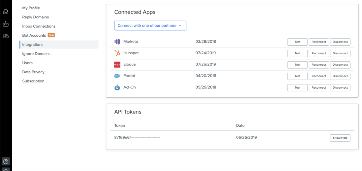Click the API Tokens heading
This screenshot has height=171, width=362.
128,112
